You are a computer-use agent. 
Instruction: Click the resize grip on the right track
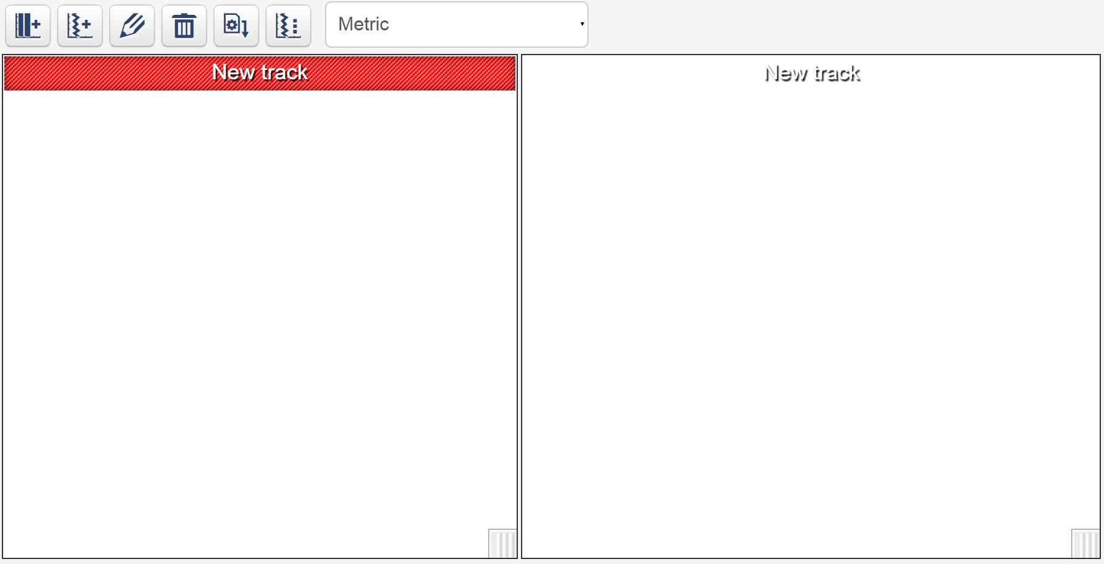(x=1084, y=544)
